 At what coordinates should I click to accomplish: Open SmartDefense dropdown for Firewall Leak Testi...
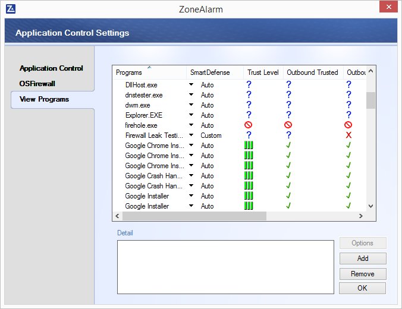[x=191, y=135]
